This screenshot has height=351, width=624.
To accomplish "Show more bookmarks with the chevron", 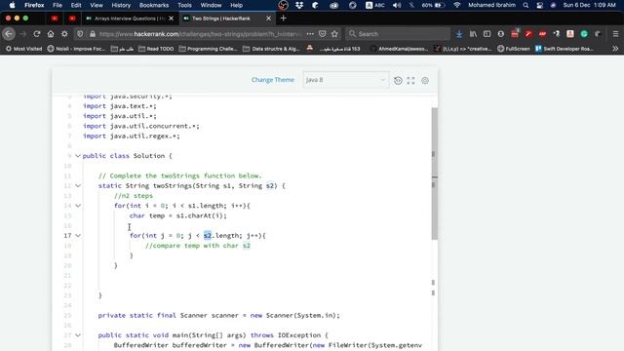I will pyautogui.click(x=615, y=49).
